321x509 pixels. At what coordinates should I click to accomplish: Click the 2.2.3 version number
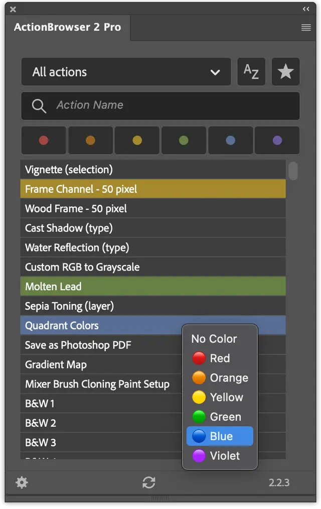(279, 483)
